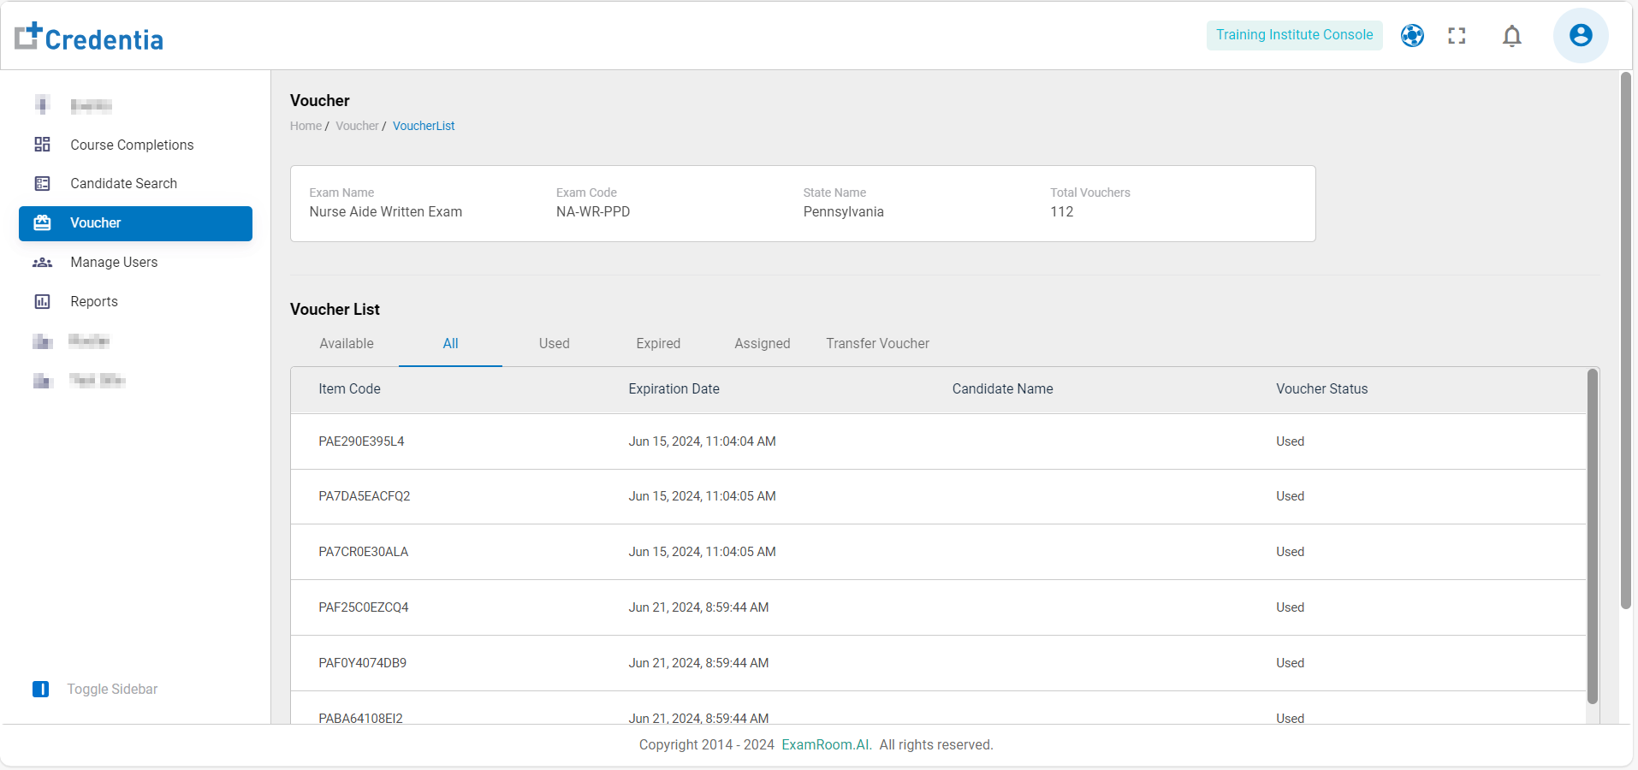Click expiration date of PAF25C0EZCQ4 row
Image resolution: width=1638 pixels, height=770 pixels.
coord(698,607)
